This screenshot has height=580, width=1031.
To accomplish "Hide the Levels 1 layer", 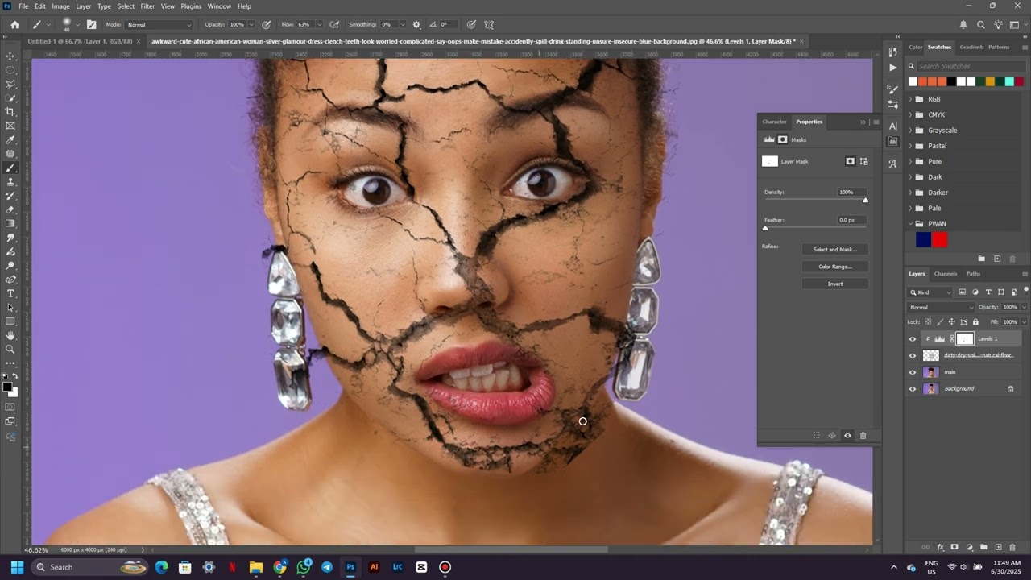I will pos(913,339).
